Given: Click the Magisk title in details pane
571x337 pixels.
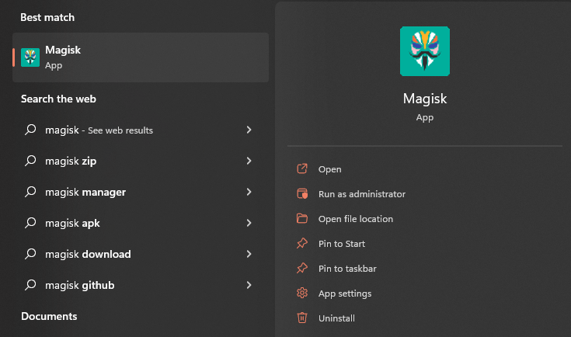Looking at the screenshot, I should [x=424, y=99].
